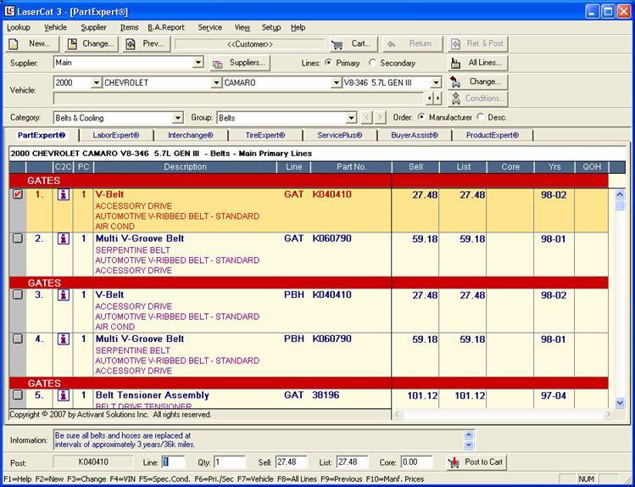The image size is (635, 487).
Task: Click the Qty input field
Action: (x=229, y=462)
